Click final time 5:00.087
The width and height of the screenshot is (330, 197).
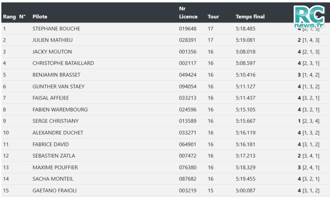coord(245,190)
